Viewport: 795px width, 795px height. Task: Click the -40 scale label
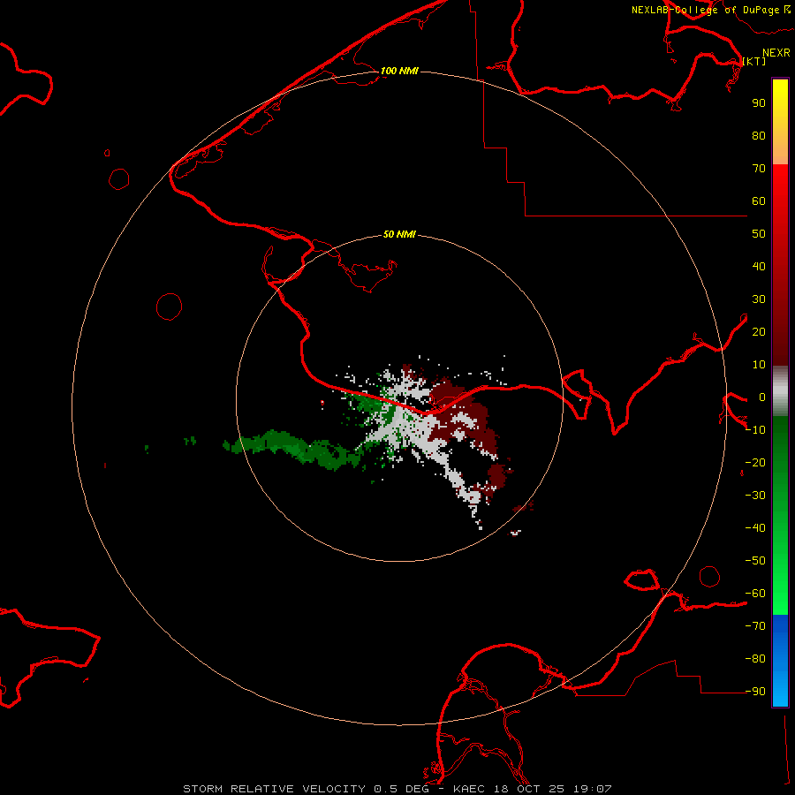click(x=755, y=528)
